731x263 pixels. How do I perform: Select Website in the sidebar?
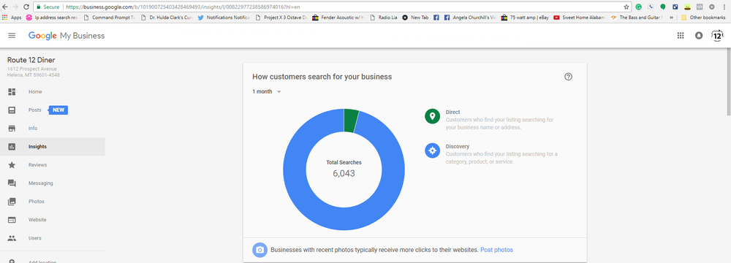[52, 220]
